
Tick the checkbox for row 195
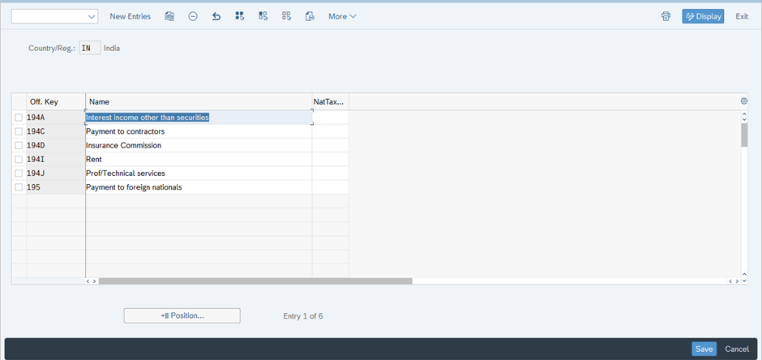pos(19,187)
